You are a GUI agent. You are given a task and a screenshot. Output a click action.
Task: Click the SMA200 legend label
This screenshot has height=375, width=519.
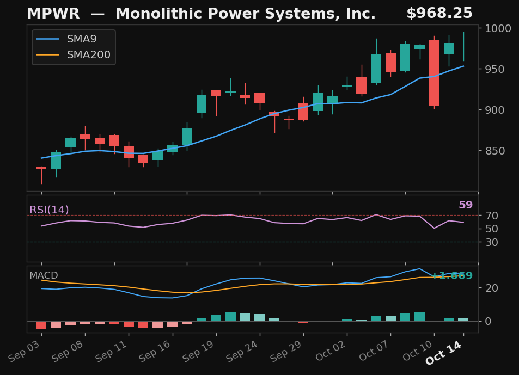point(89,54)
